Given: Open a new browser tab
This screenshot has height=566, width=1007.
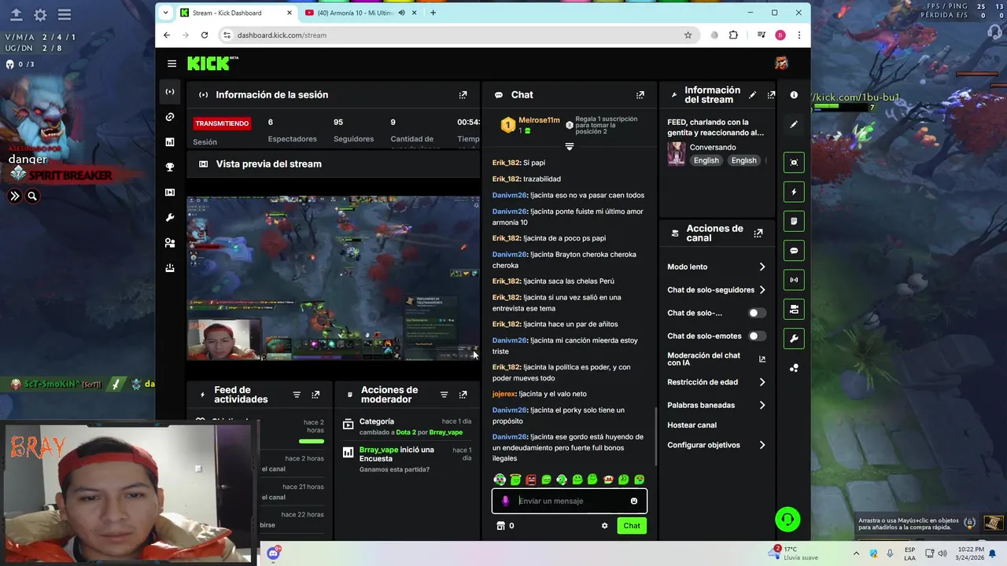Looking at the screenshot, I should pyautogui.click(x=433, y=13).
